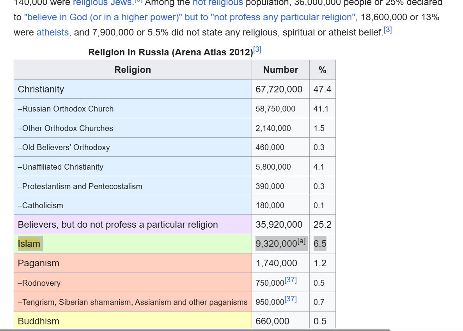Open citation [37] in Tengrism row
463x331 pixels.
tap(291, 299)
